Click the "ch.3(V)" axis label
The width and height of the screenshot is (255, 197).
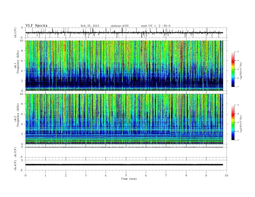tap(15, 152)
